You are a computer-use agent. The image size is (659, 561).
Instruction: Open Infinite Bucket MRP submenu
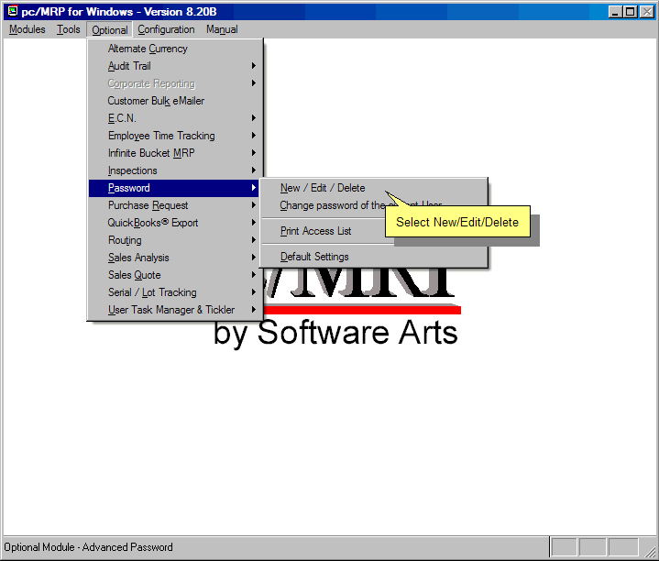(x=151, y=153)
